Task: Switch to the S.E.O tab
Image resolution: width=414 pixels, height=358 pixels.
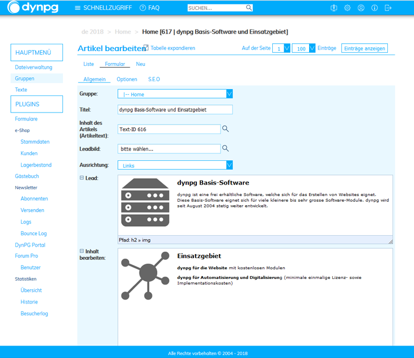Action: (154, 80)
